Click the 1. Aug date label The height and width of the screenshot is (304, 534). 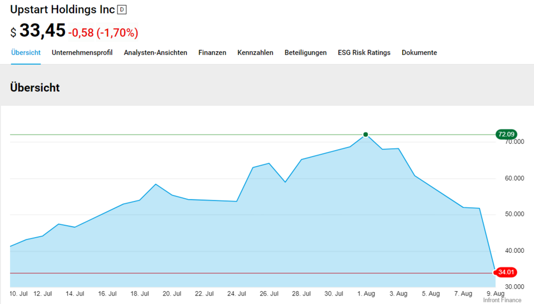366,293
